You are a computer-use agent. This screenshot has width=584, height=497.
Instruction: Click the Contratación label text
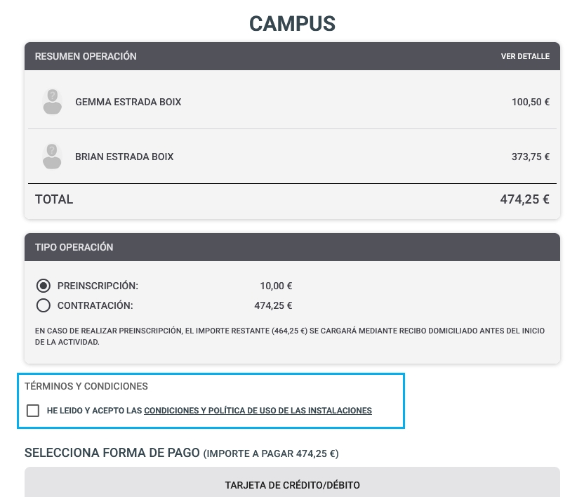point(95,305)
